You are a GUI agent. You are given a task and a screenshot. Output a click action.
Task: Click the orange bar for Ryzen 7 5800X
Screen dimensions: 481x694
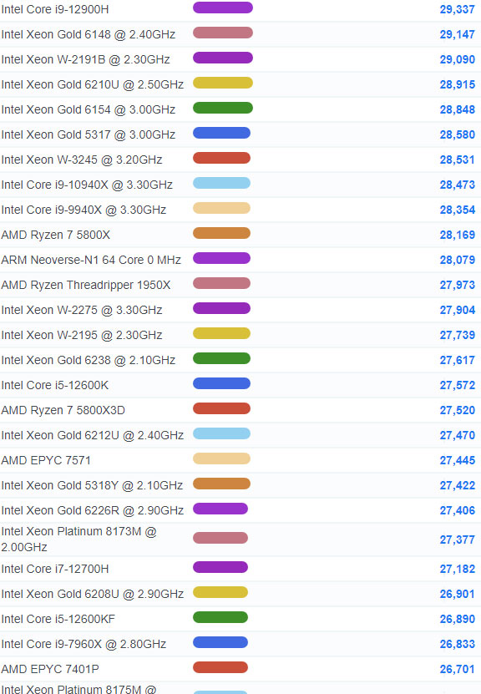tap(221, 233)
